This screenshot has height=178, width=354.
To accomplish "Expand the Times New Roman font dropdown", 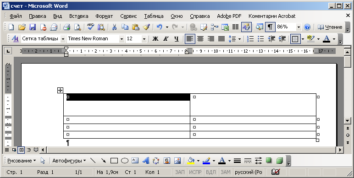I will click(122, 39).
